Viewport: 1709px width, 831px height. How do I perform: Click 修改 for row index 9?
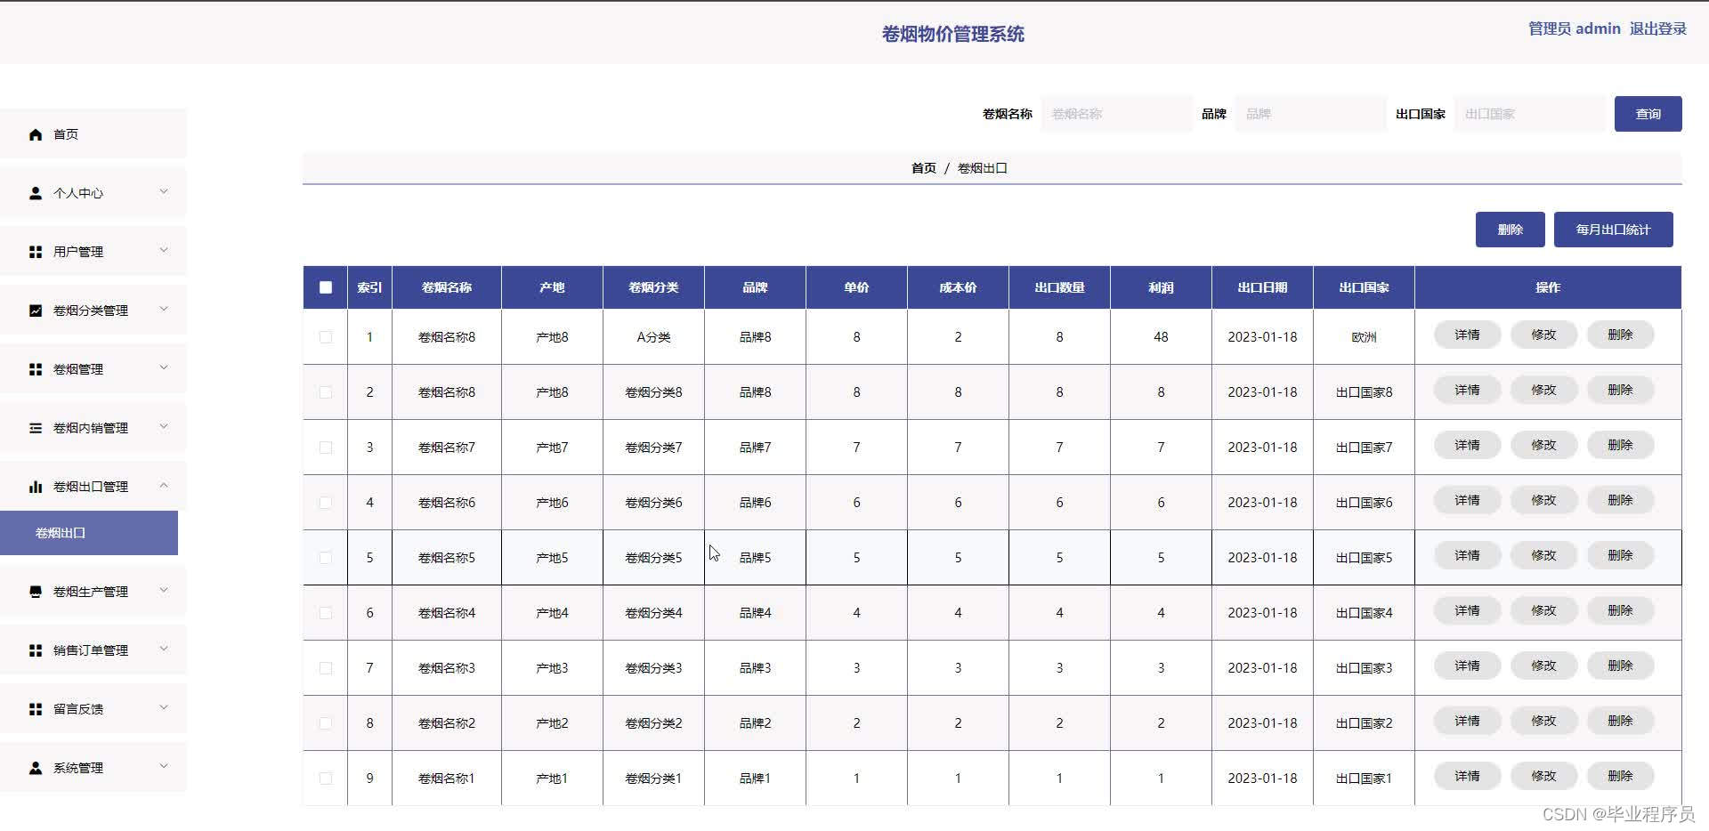1543,777
